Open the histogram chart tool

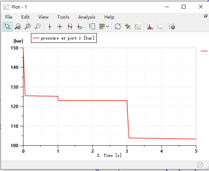(150, 27)
